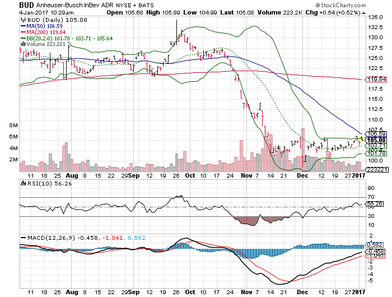
Task: Click the Last 105.08 header value
Action: pyautogui.click(x=237, y=12)
